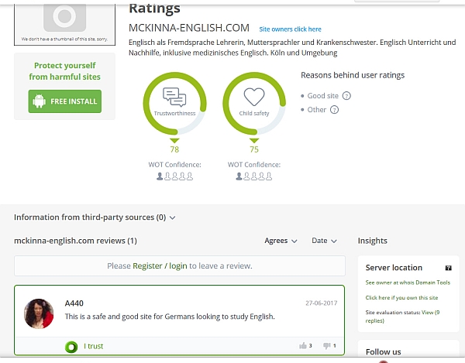465x363 pixels.
Task: Click the thumbs up icon on A440 review
Action: tap(303, 345)
